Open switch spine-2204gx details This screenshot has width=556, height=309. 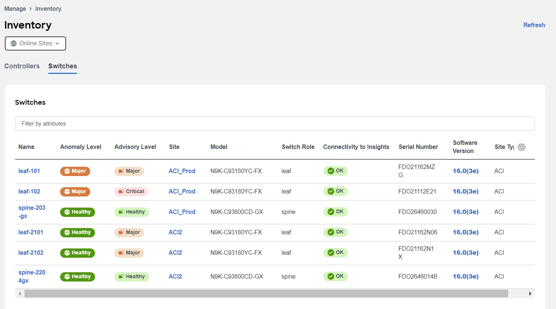click(32, 277)
